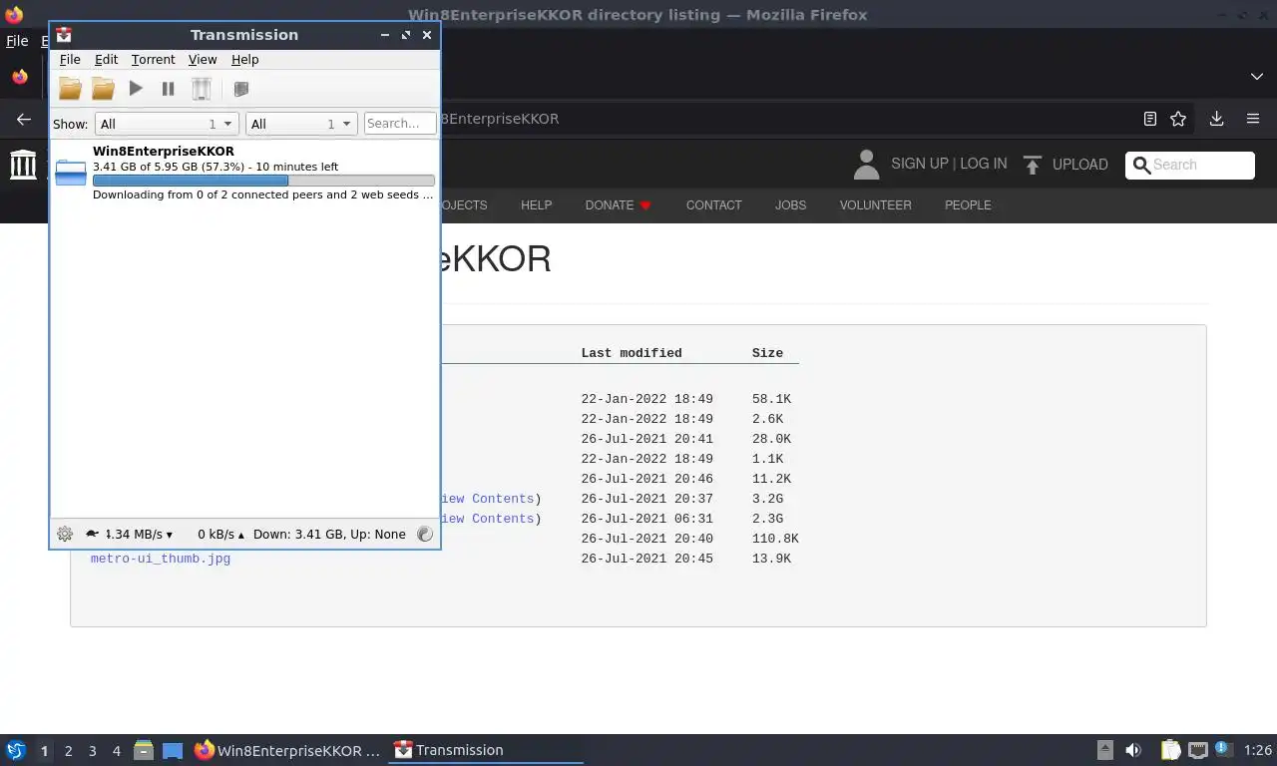Switch to the Win8EnterpriseKKOR Firefox taskbar button
This screenshot has height=766, width=1277.
(x=287, y=750)
